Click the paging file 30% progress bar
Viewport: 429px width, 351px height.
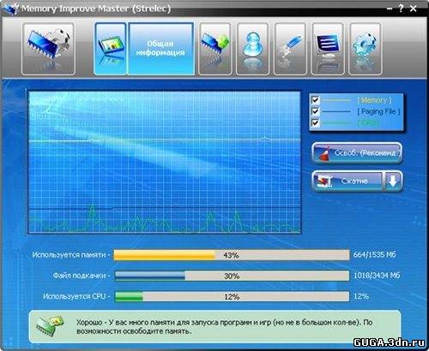[232, 276]
